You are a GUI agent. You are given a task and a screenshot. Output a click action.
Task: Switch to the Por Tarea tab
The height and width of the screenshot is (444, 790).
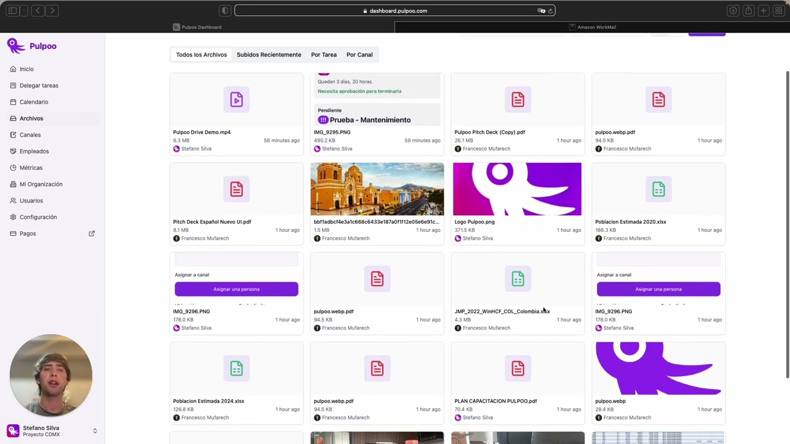click(324, 55)
